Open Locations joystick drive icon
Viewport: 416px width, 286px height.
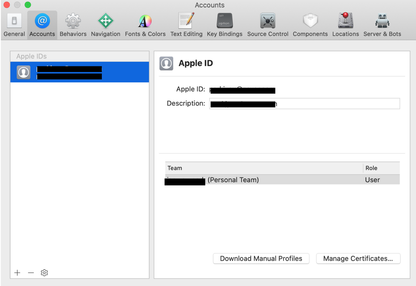coord(345,20)
